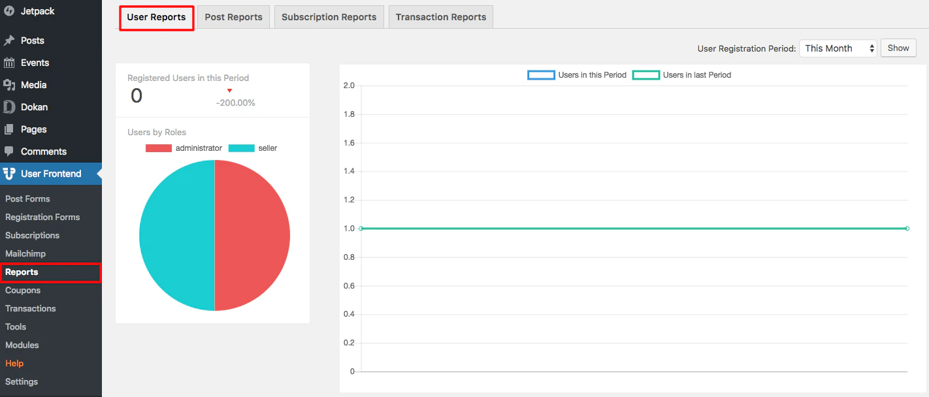
Task: Click the User Frontend logo icon
Action: point(9,174)
